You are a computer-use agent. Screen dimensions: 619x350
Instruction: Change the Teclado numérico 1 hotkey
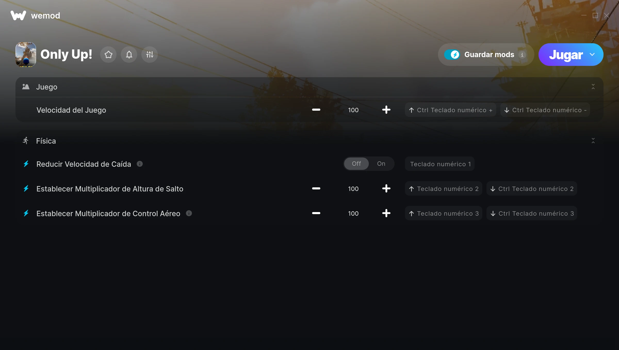point(440,164)
